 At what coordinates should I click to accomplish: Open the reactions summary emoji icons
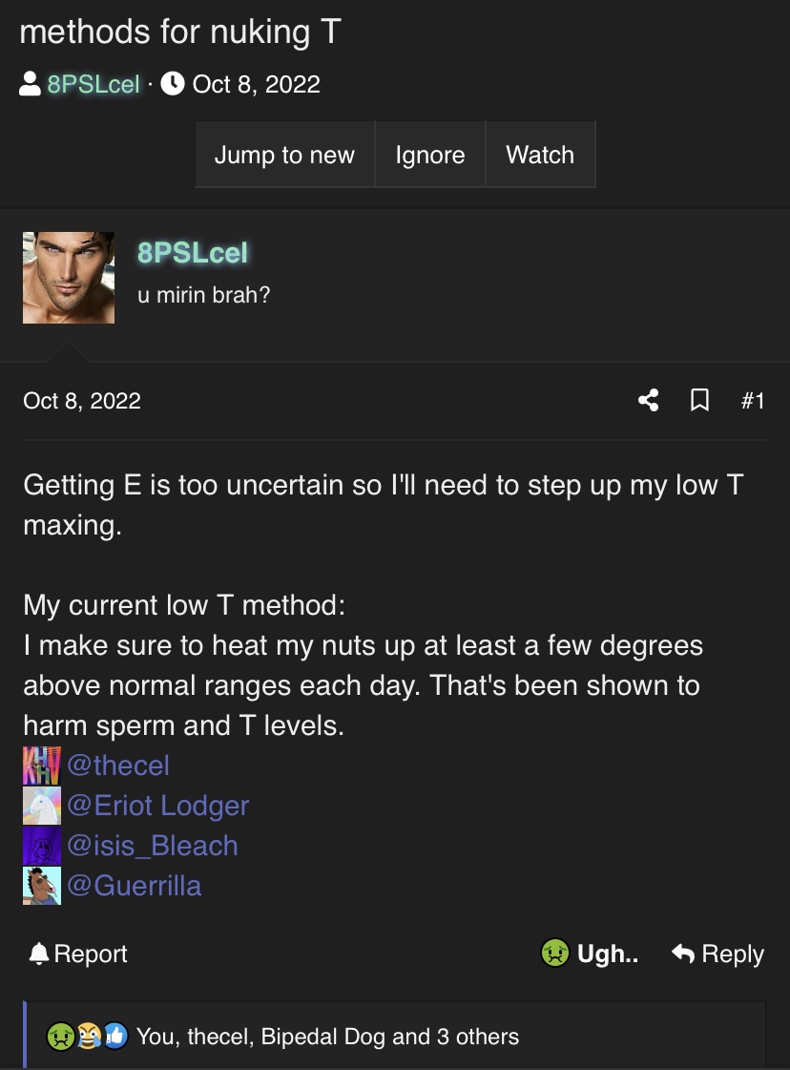88,1036
